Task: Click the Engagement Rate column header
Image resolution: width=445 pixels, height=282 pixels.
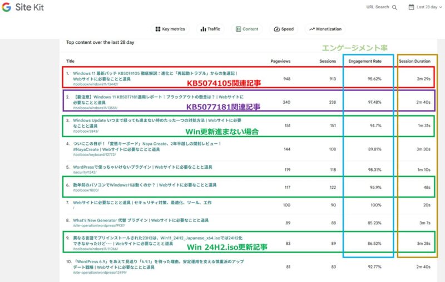Action: [365, 61]
